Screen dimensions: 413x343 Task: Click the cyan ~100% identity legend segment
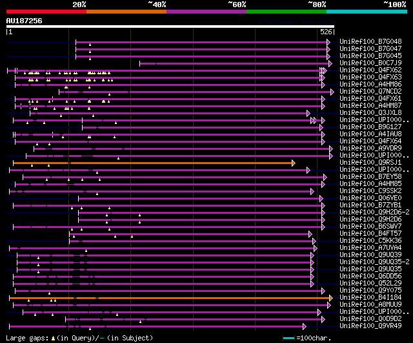click(x=367, y=12)
